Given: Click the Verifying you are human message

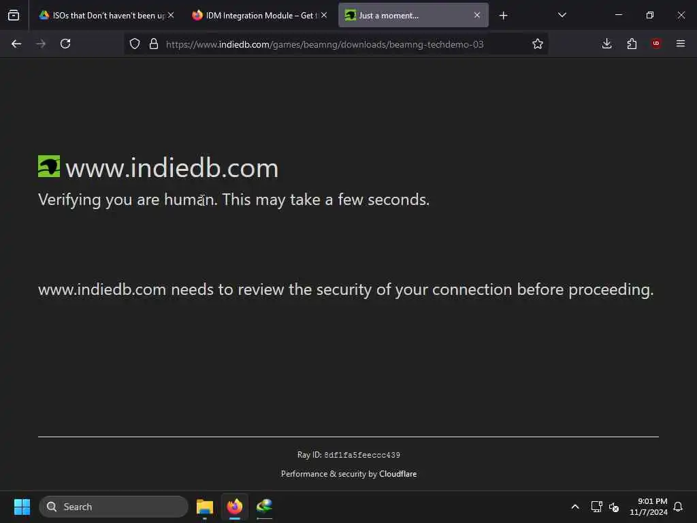Looking at the screenshot, I should tap(234, 200).
